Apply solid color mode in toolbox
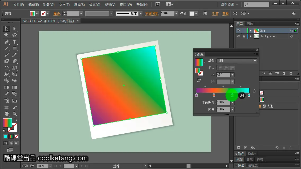301x169 pixels. [6, 137]
